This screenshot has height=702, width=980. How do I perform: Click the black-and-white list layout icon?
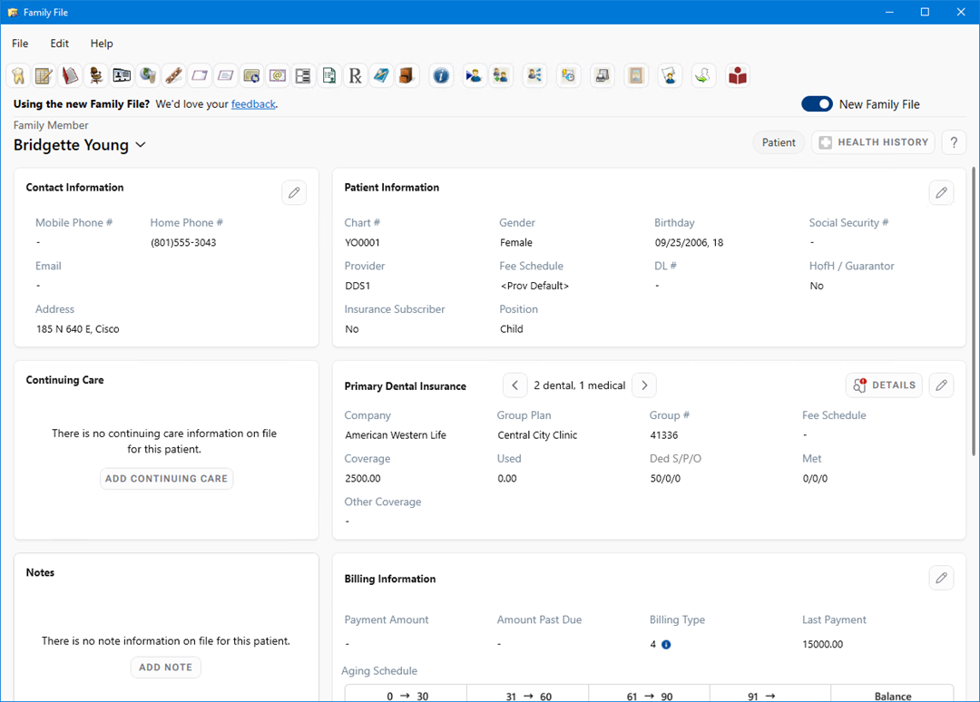(303, 75)
